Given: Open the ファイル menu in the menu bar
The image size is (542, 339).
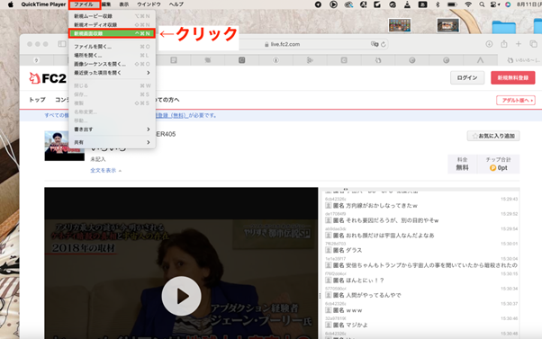Looking at the screenshot, I should (84, 4).
